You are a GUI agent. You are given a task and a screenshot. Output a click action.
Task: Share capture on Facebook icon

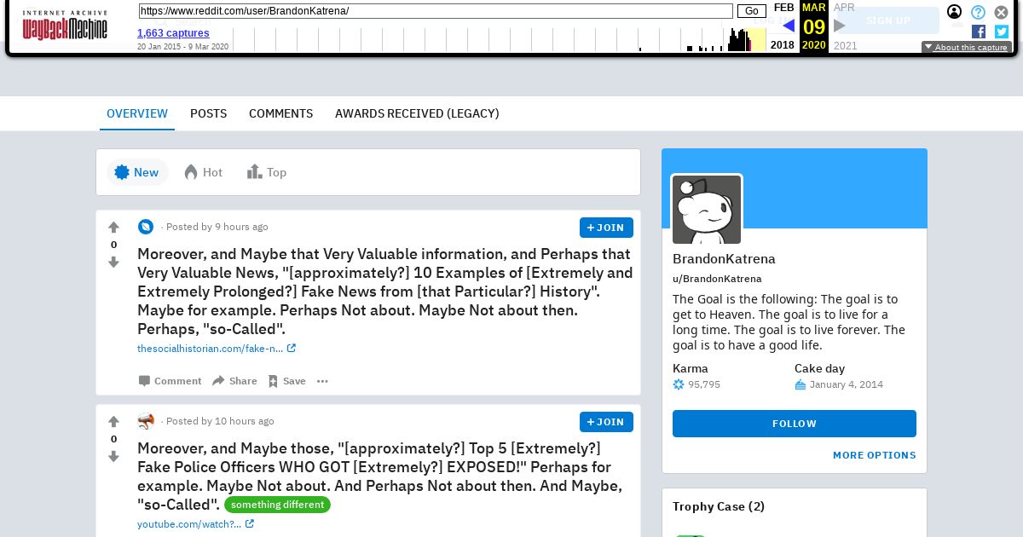click(x=979, y=32)
